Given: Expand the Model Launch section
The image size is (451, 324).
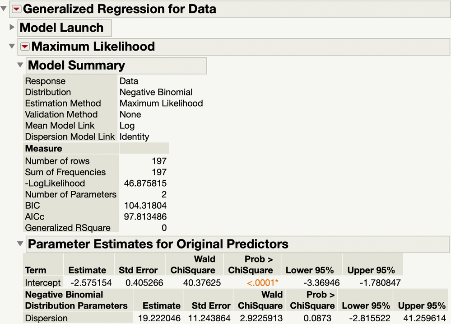Looking at the screenshot, I should click(12, 28).
